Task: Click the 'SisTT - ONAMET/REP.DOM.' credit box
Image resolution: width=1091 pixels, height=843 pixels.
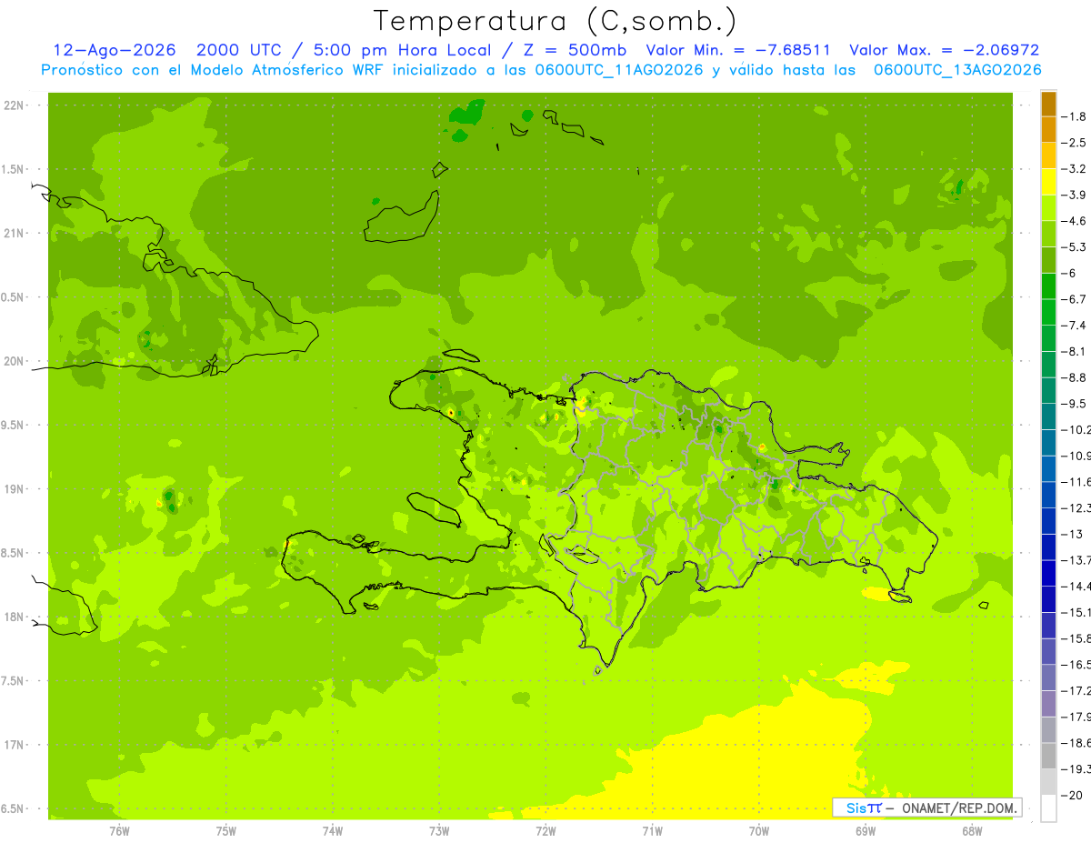Action: [x=926, y=808]
